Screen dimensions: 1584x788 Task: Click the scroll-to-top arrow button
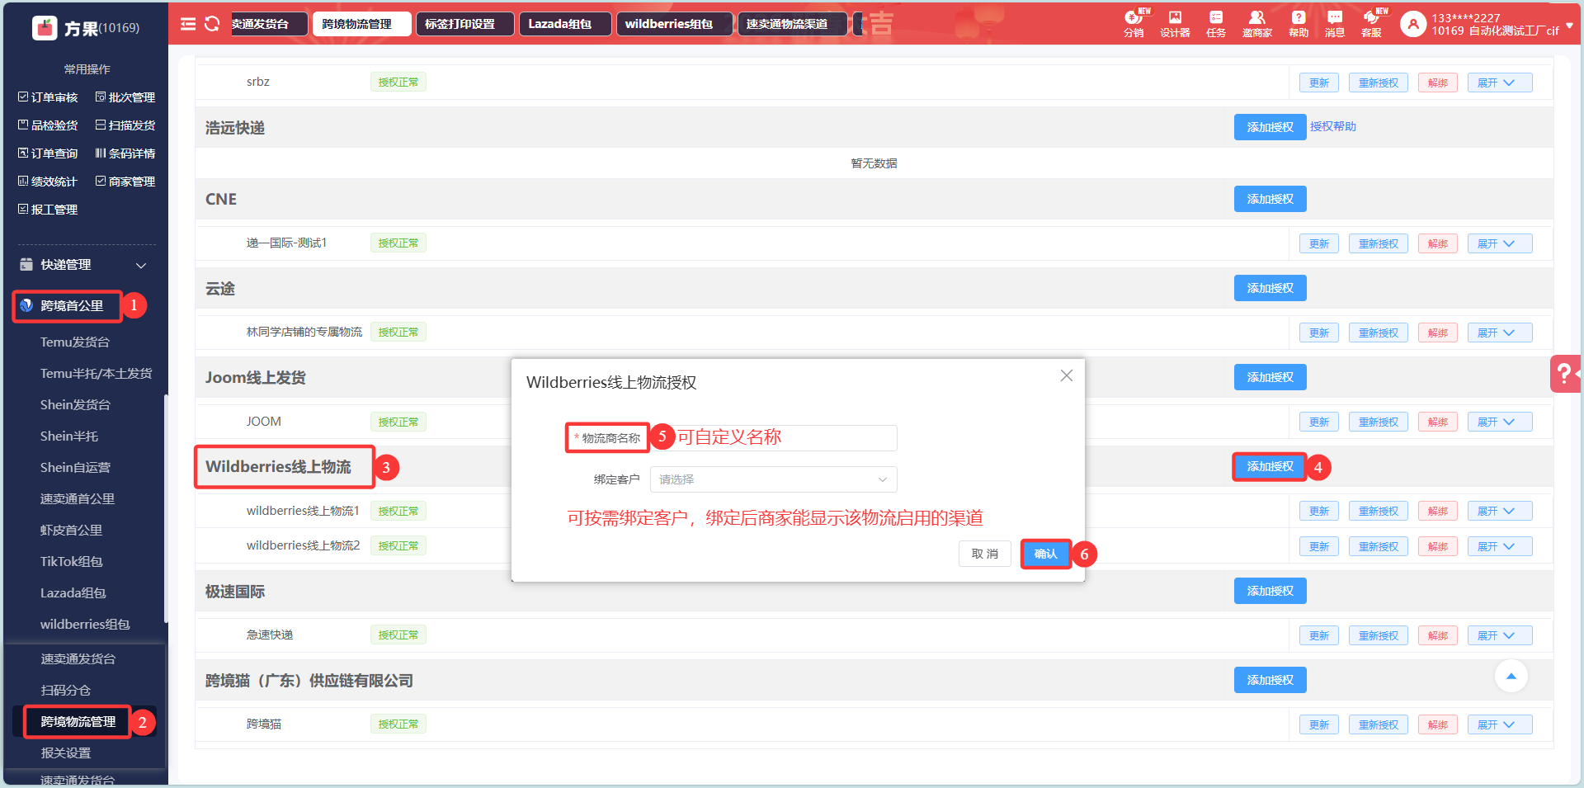coord(1511,677)
